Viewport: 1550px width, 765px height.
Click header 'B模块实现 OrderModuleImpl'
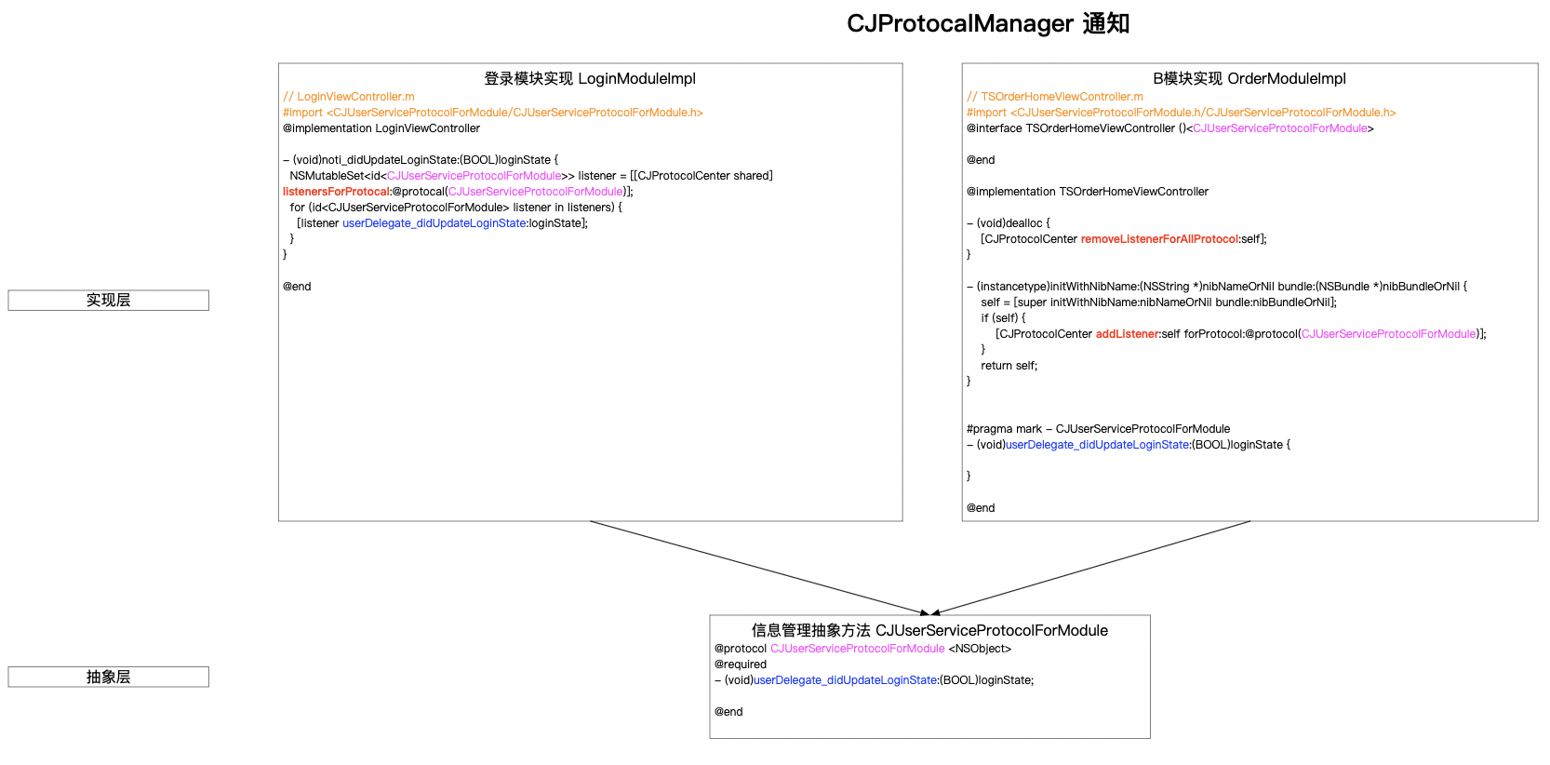[x=1249, y=79]
